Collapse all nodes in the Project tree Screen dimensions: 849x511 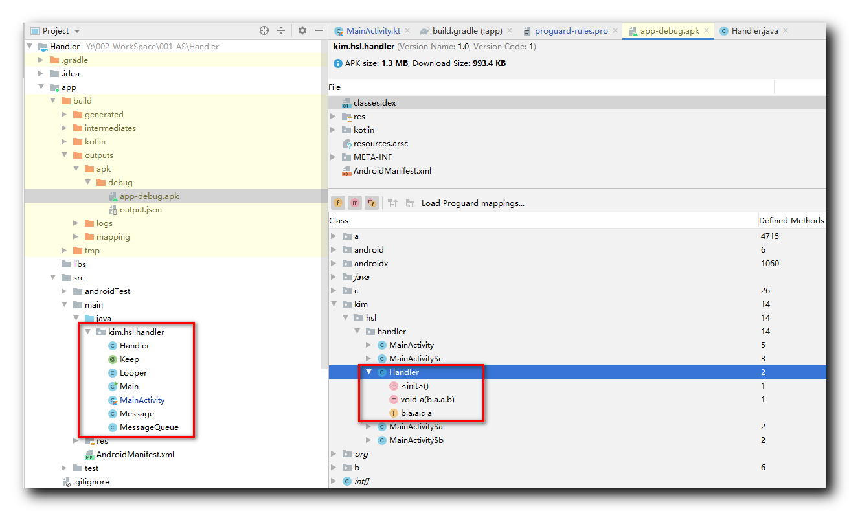(x=280, y=30)
